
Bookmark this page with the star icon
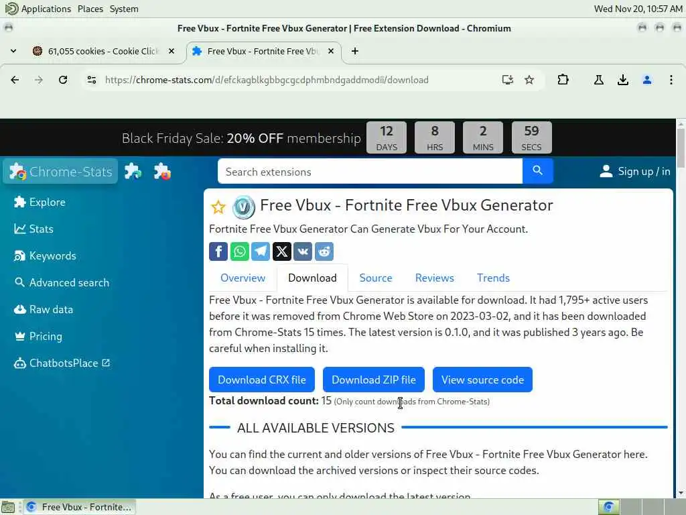coord(529,80)
